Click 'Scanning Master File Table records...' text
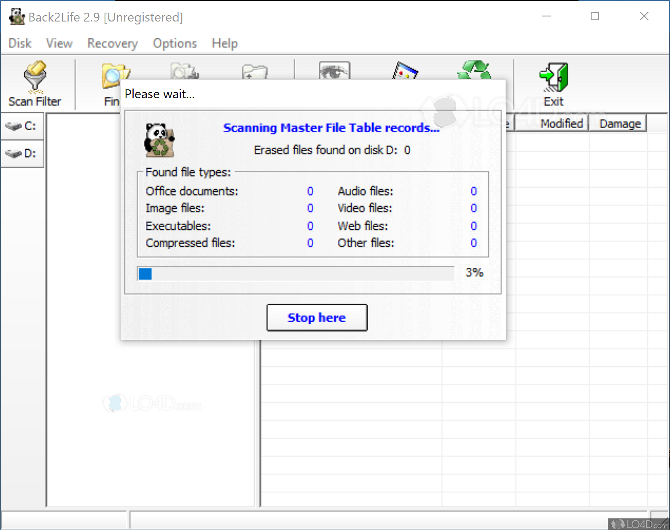This screenshot has height=530, width=670. 331,128
